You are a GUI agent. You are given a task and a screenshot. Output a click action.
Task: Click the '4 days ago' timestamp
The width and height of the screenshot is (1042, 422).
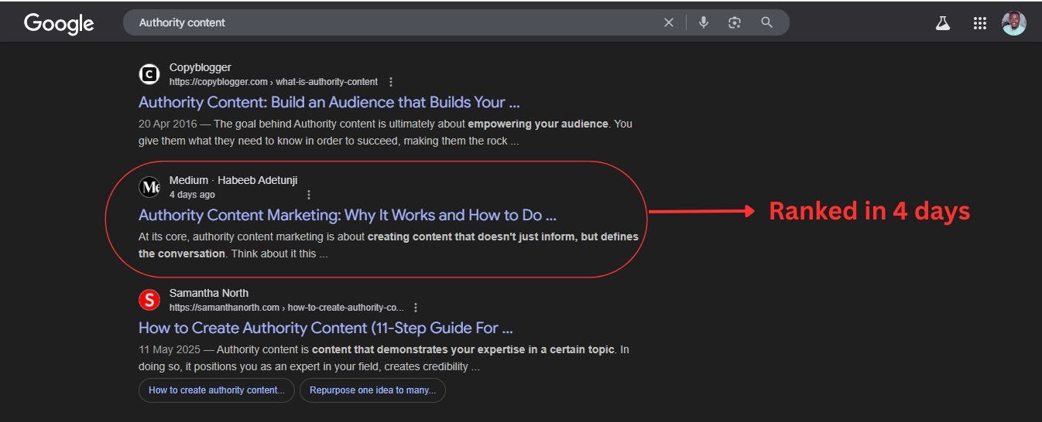point(192,195)
